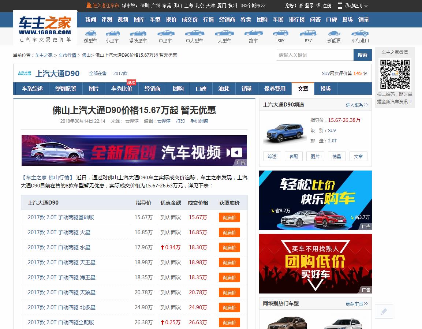Click the 参配 button in D90频道 panel
The width and height of the screenshot is (422, 329).
(x=294, y=156)
